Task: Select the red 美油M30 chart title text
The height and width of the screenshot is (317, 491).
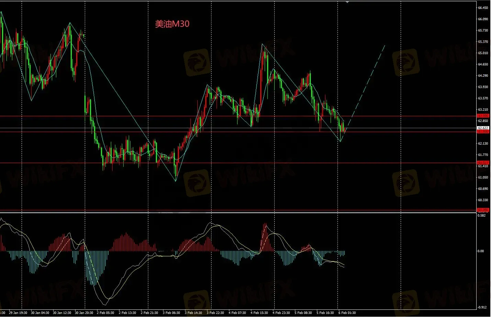Action: pos(172,24)
